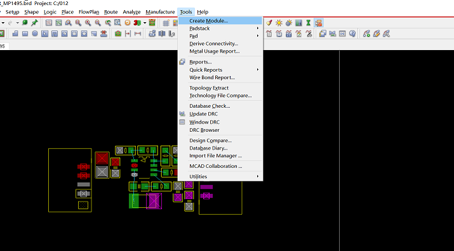Image resolution: width=454 pixels, height=251 pixels.
Task: Click the dimmed sun and sphere icon
Action: click(x=289, y=23)
